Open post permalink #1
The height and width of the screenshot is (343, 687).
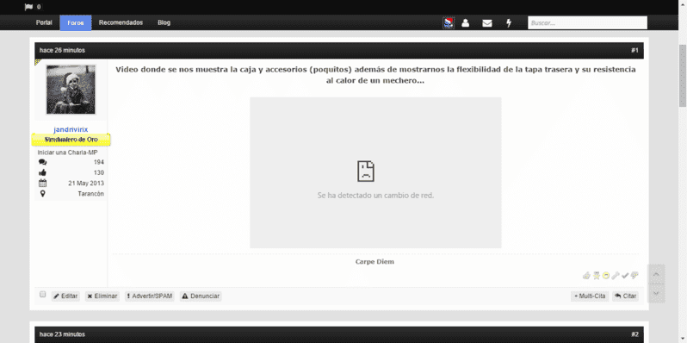point(634,51)
